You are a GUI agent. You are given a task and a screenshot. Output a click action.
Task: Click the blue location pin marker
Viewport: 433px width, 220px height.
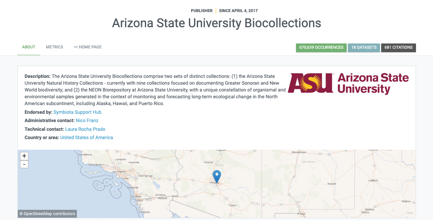coord(217,177)
